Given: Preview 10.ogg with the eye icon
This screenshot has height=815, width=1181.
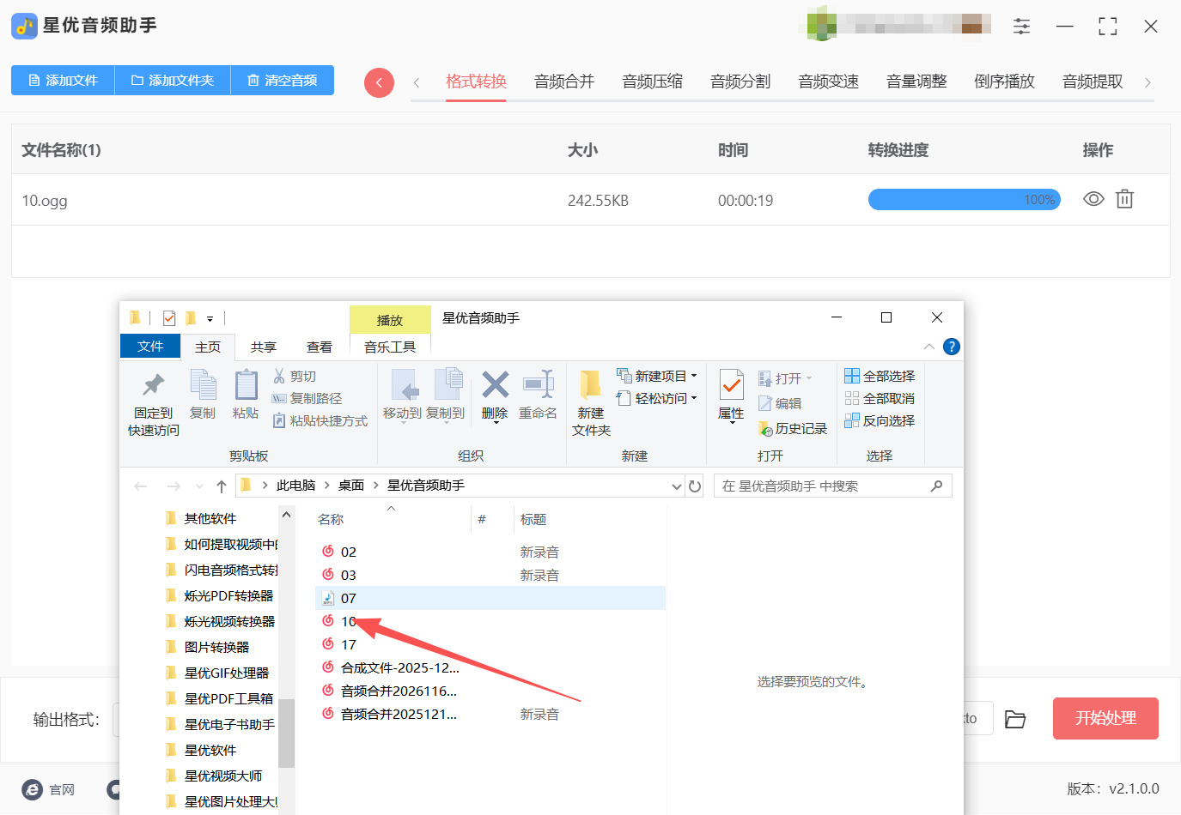Looking at the screenshot, I should (x=1093, y=199).
